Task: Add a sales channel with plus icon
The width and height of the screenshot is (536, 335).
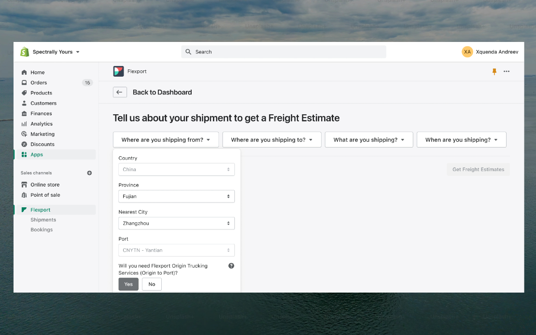Action: click(89, 173)
